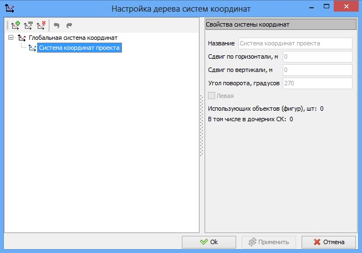Screen dimensions: 362x253
Task: Select Глобальная система координат in the tree
Action: tap(73, 38)
